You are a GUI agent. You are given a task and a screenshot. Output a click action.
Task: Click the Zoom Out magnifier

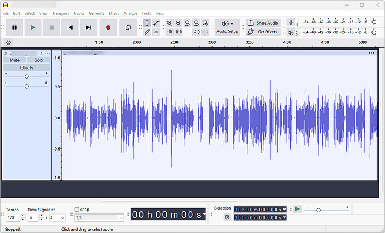[x=178, y=23]
